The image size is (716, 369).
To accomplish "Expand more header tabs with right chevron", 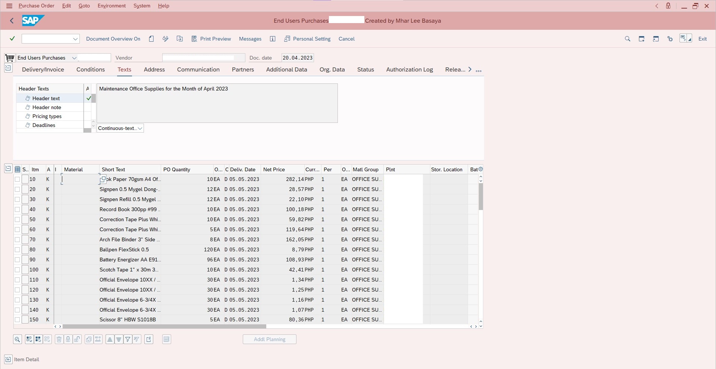I will [x=470, y=70].
